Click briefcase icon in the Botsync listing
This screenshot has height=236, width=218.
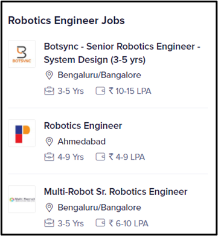point(49,91)
